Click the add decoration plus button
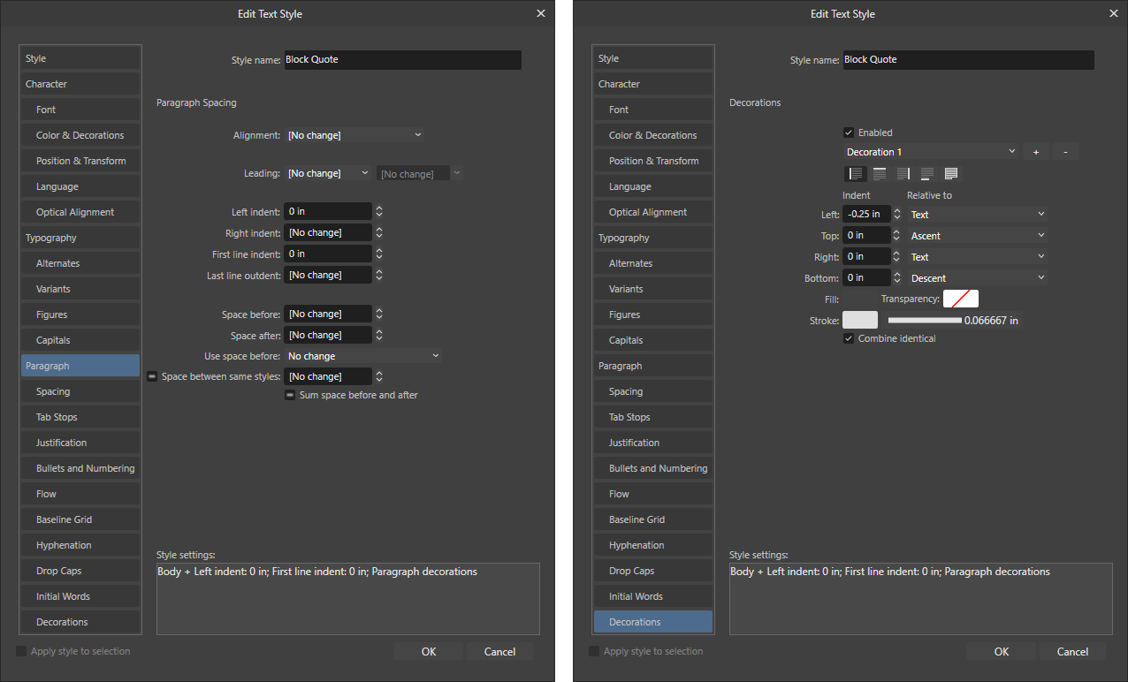 click(1035, 151)
